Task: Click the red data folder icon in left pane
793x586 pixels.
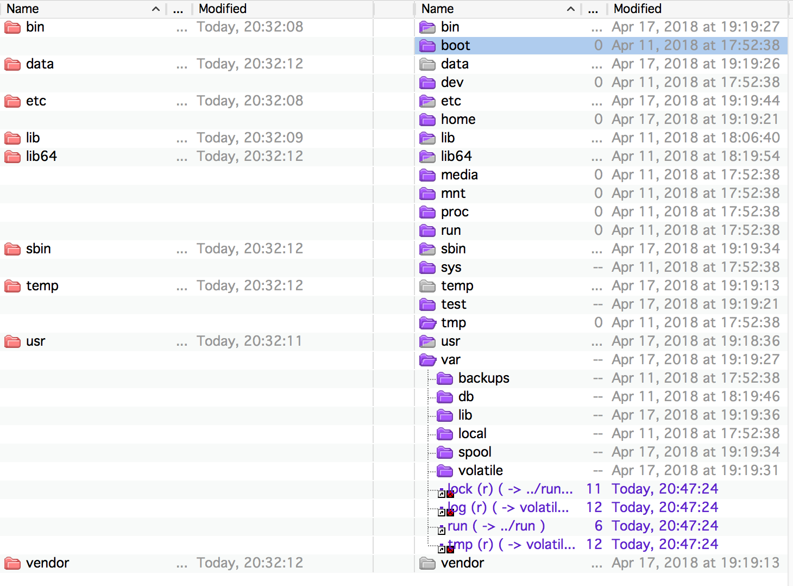Action: 12,64
